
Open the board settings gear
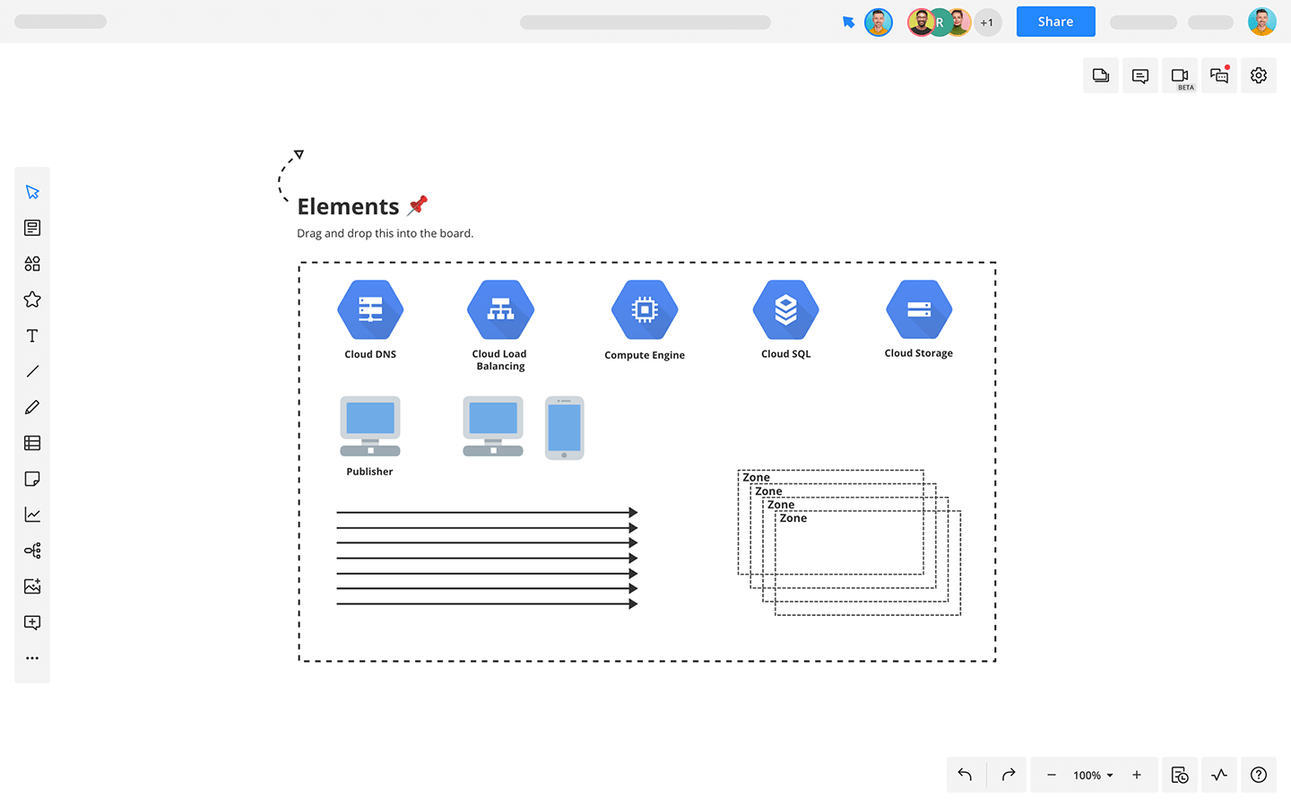click(1259, 75)
